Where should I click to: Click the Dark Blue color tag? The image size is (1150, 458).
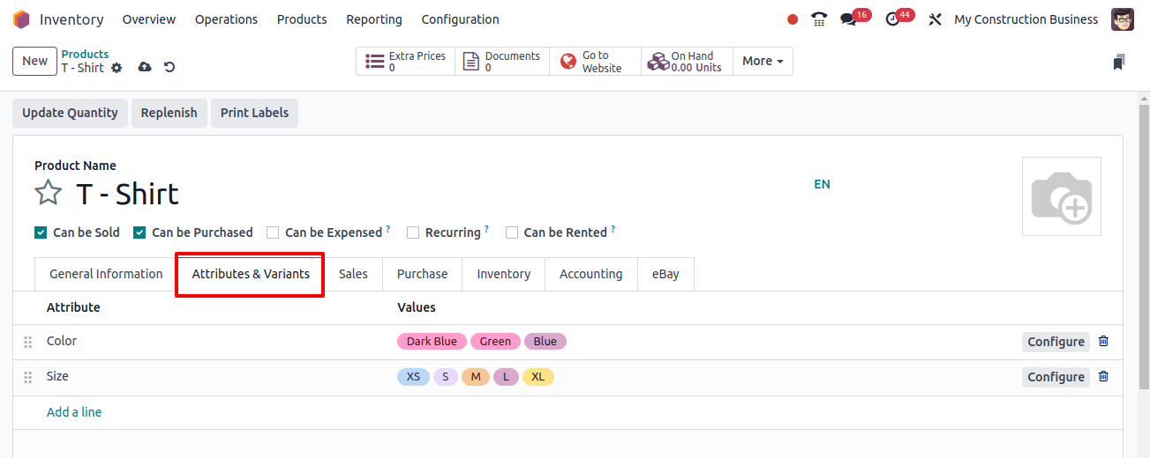click(x=432, y=342)
